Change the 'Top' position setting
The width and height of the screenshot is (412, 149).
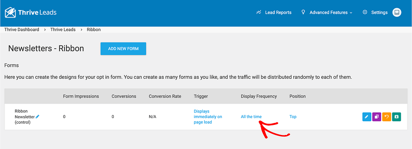click(x=293, y=117)
